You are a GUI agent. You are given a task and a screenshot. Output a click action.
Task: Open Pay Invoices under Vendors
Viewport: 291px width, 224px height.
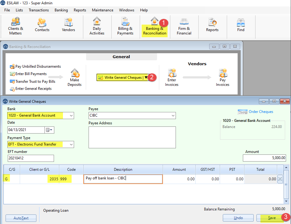[x=222, y=78]
